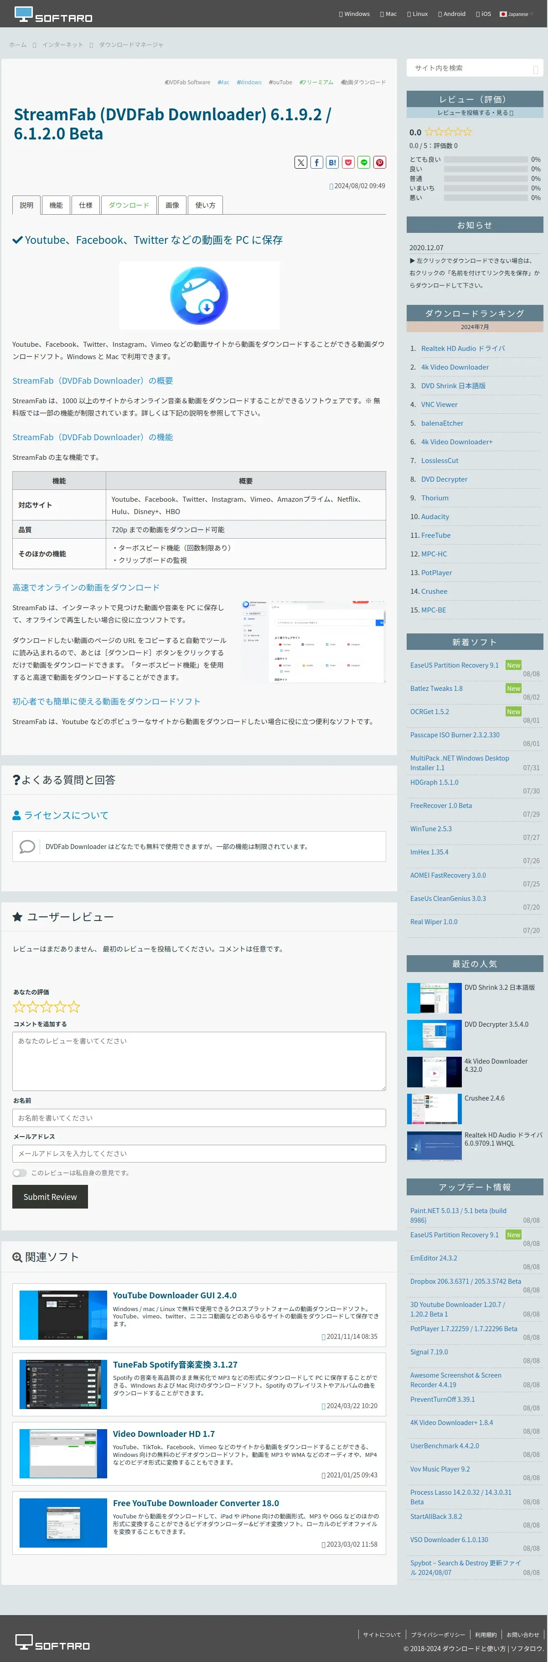The image size is (548, 1662).
Task: Open OCRGet 1.5.2 in 新着ソフト
Action: pyautogui.click(x=429, y=712)
